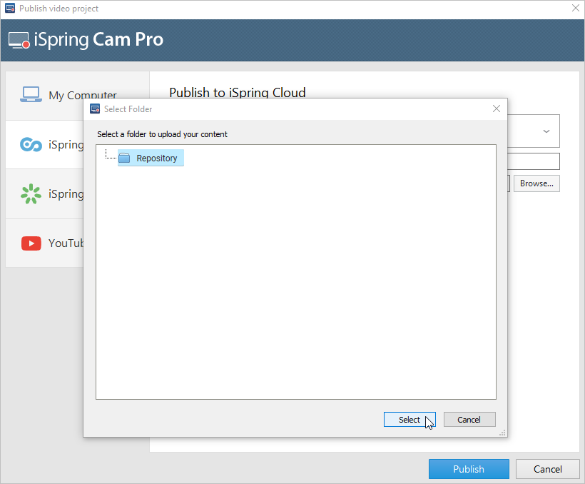The width and height of the screenshot is (585, 484).
Task: Click the 'Publish to iSpring Cloud' heading
Action: (238, 93)
